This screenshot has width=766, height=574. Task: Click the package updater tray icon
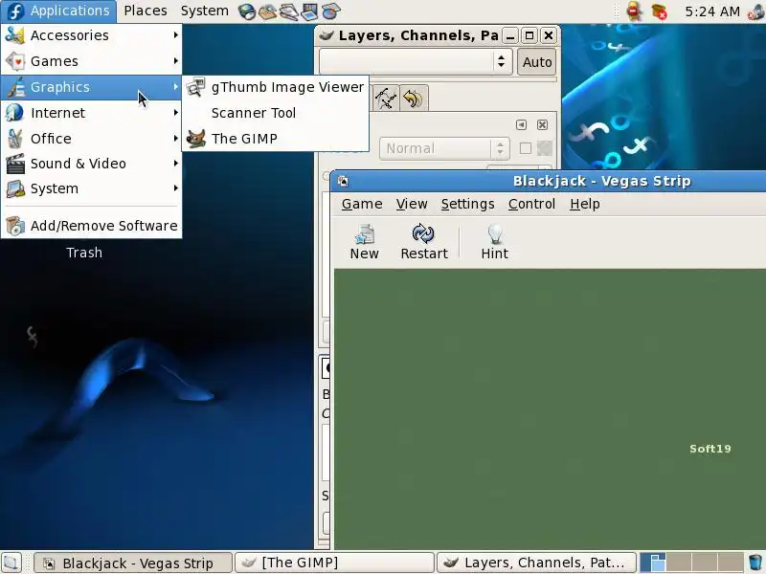click(660, 11)
